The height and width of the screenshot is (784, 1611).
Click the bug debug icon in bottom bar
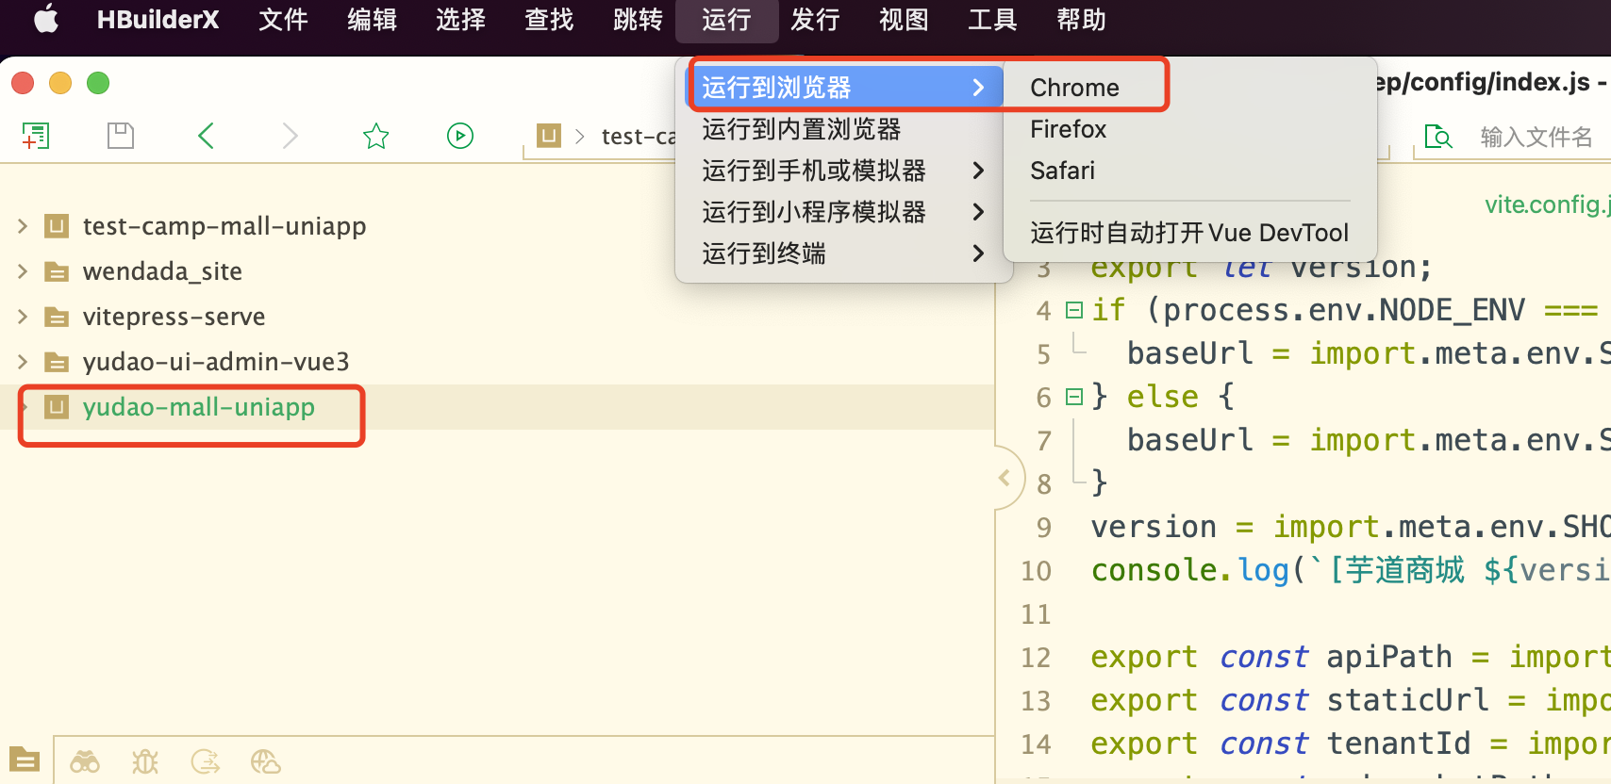click(x=145, y=761)
